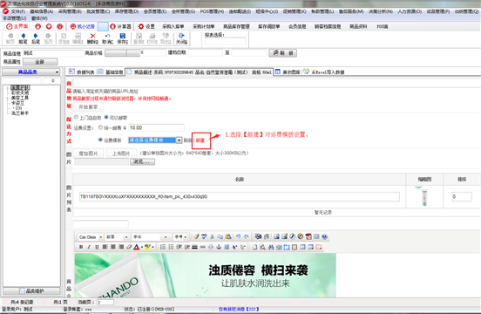Open the 设置 settings gear shortcut

146,26
